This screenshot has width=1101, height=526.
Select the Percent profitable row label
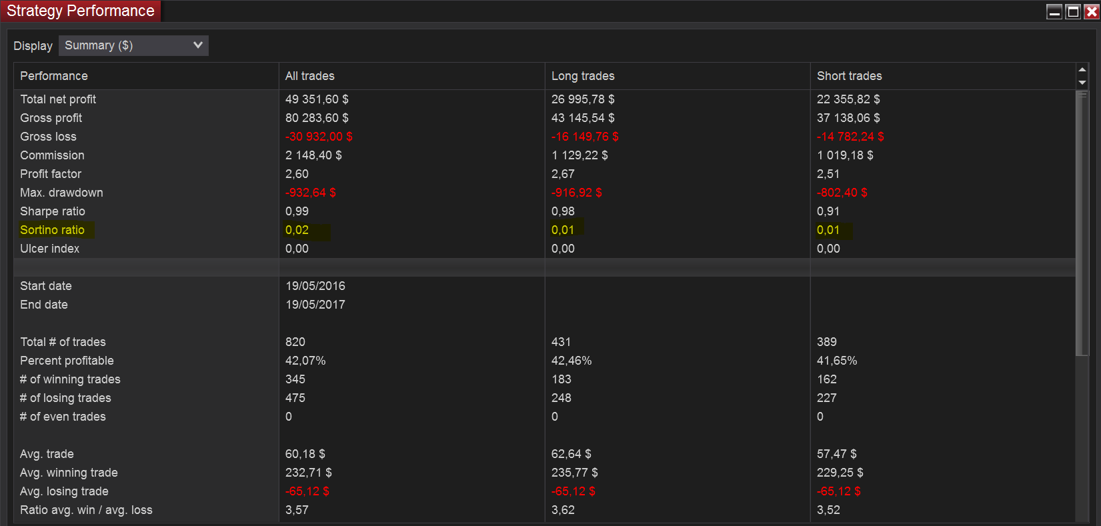pos(67,361)
